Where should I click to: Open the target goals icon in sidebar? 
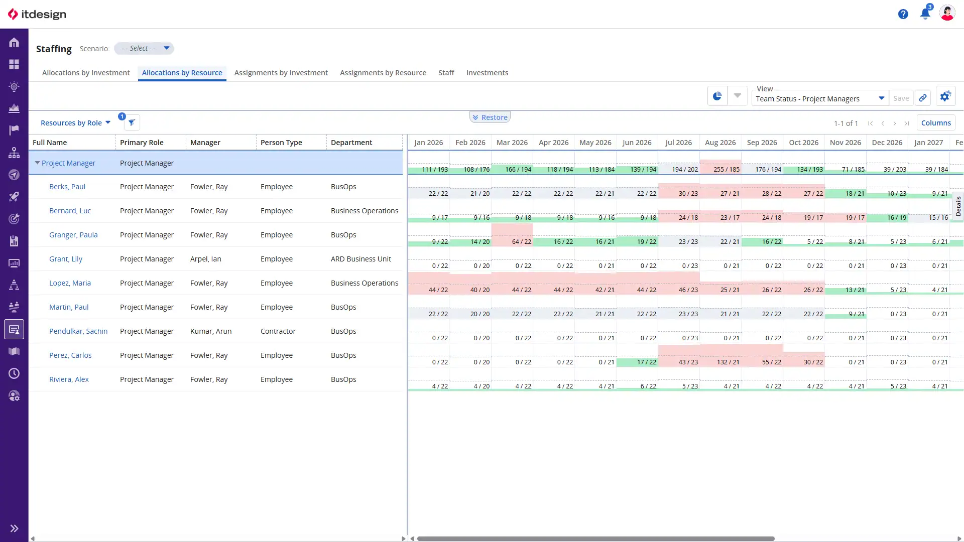(14, 219)
